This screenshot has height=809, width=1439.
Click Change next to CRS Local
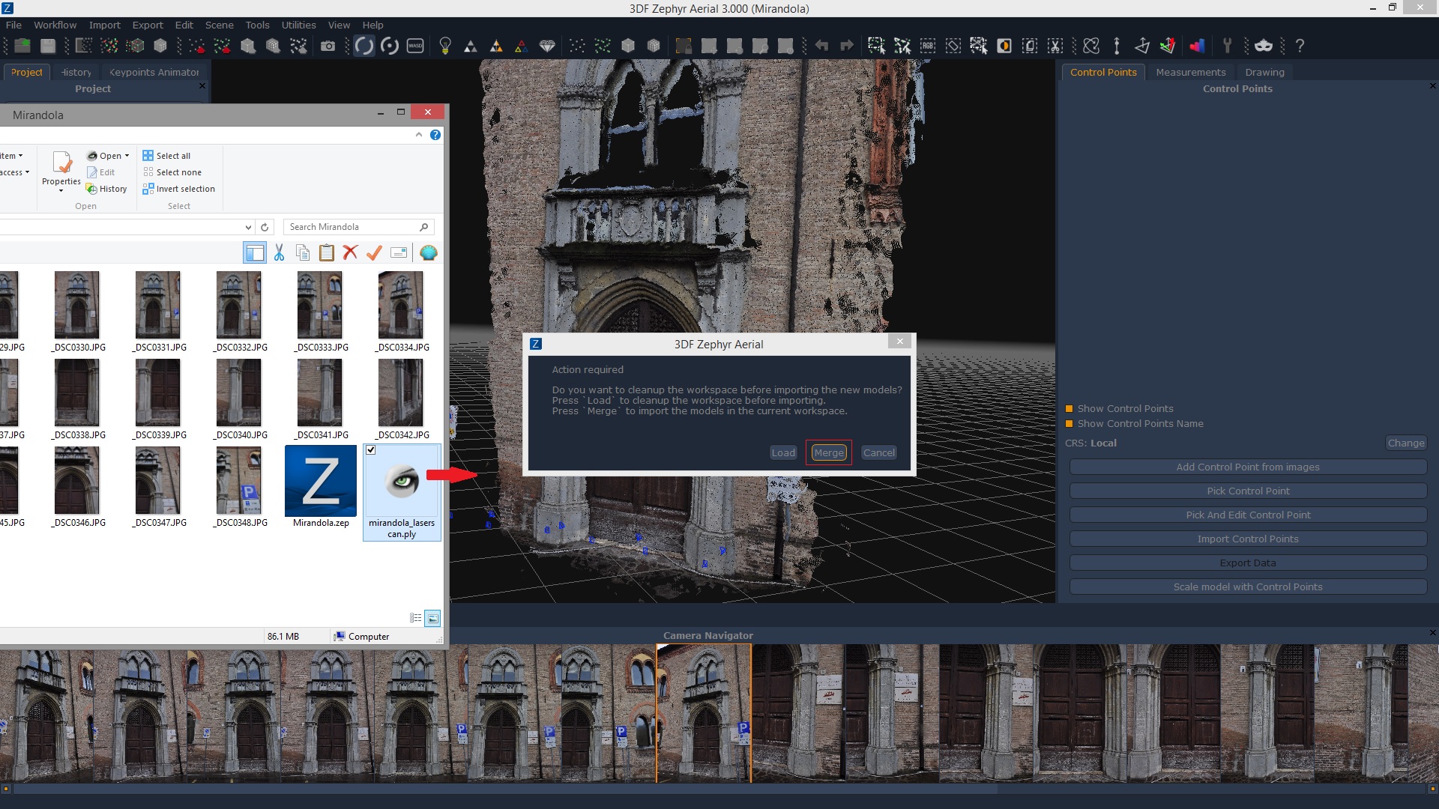point(1405,443)
